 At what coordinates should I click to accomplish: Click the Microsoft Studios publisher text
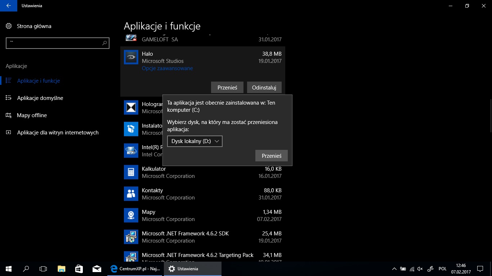click(x=163, y=61)
